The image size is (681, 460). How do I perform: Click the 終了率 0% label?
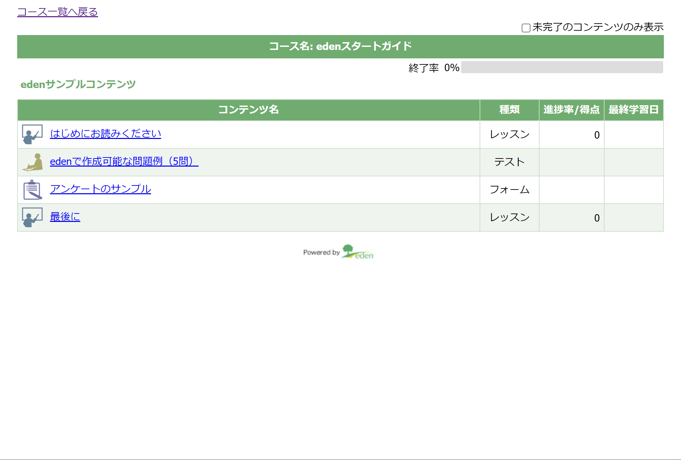(x=434, y=68)
